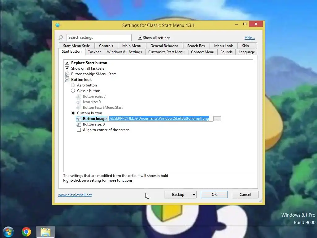Toggle Show all settings checkbox
The width and height of the screenshot is (317, 238).
point(140,37)
